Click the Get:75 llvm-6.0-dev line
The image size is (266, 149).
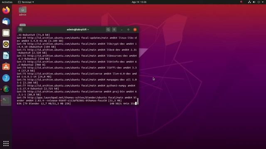point(76,75)
